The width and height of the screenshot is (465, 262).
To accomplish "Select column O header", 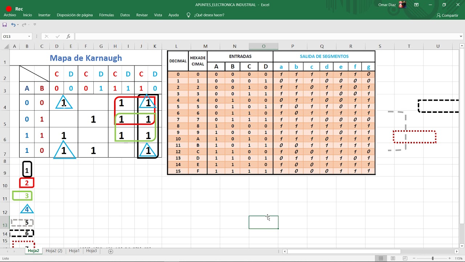I will (263, 46).
